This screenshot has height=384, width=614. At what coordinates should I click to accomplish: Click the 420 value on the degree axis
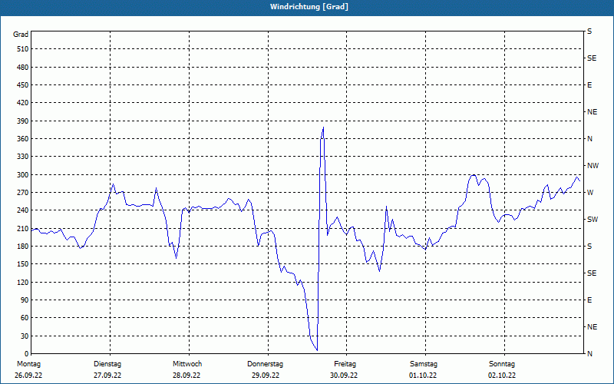click(23, 103)
